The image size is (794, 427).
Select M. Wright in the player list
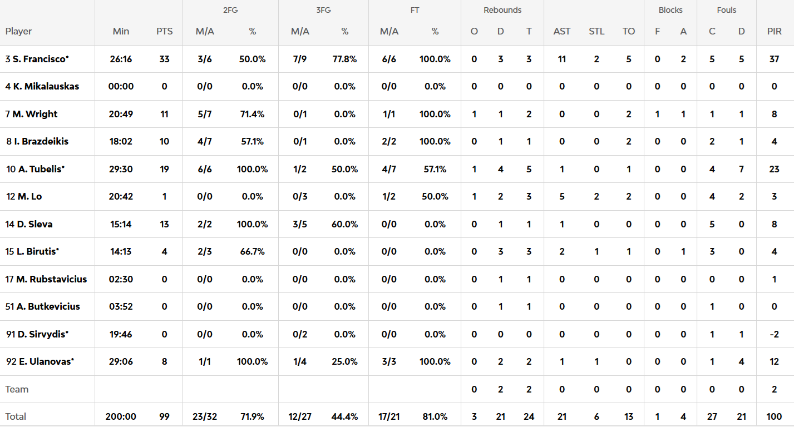pos(34,114)
